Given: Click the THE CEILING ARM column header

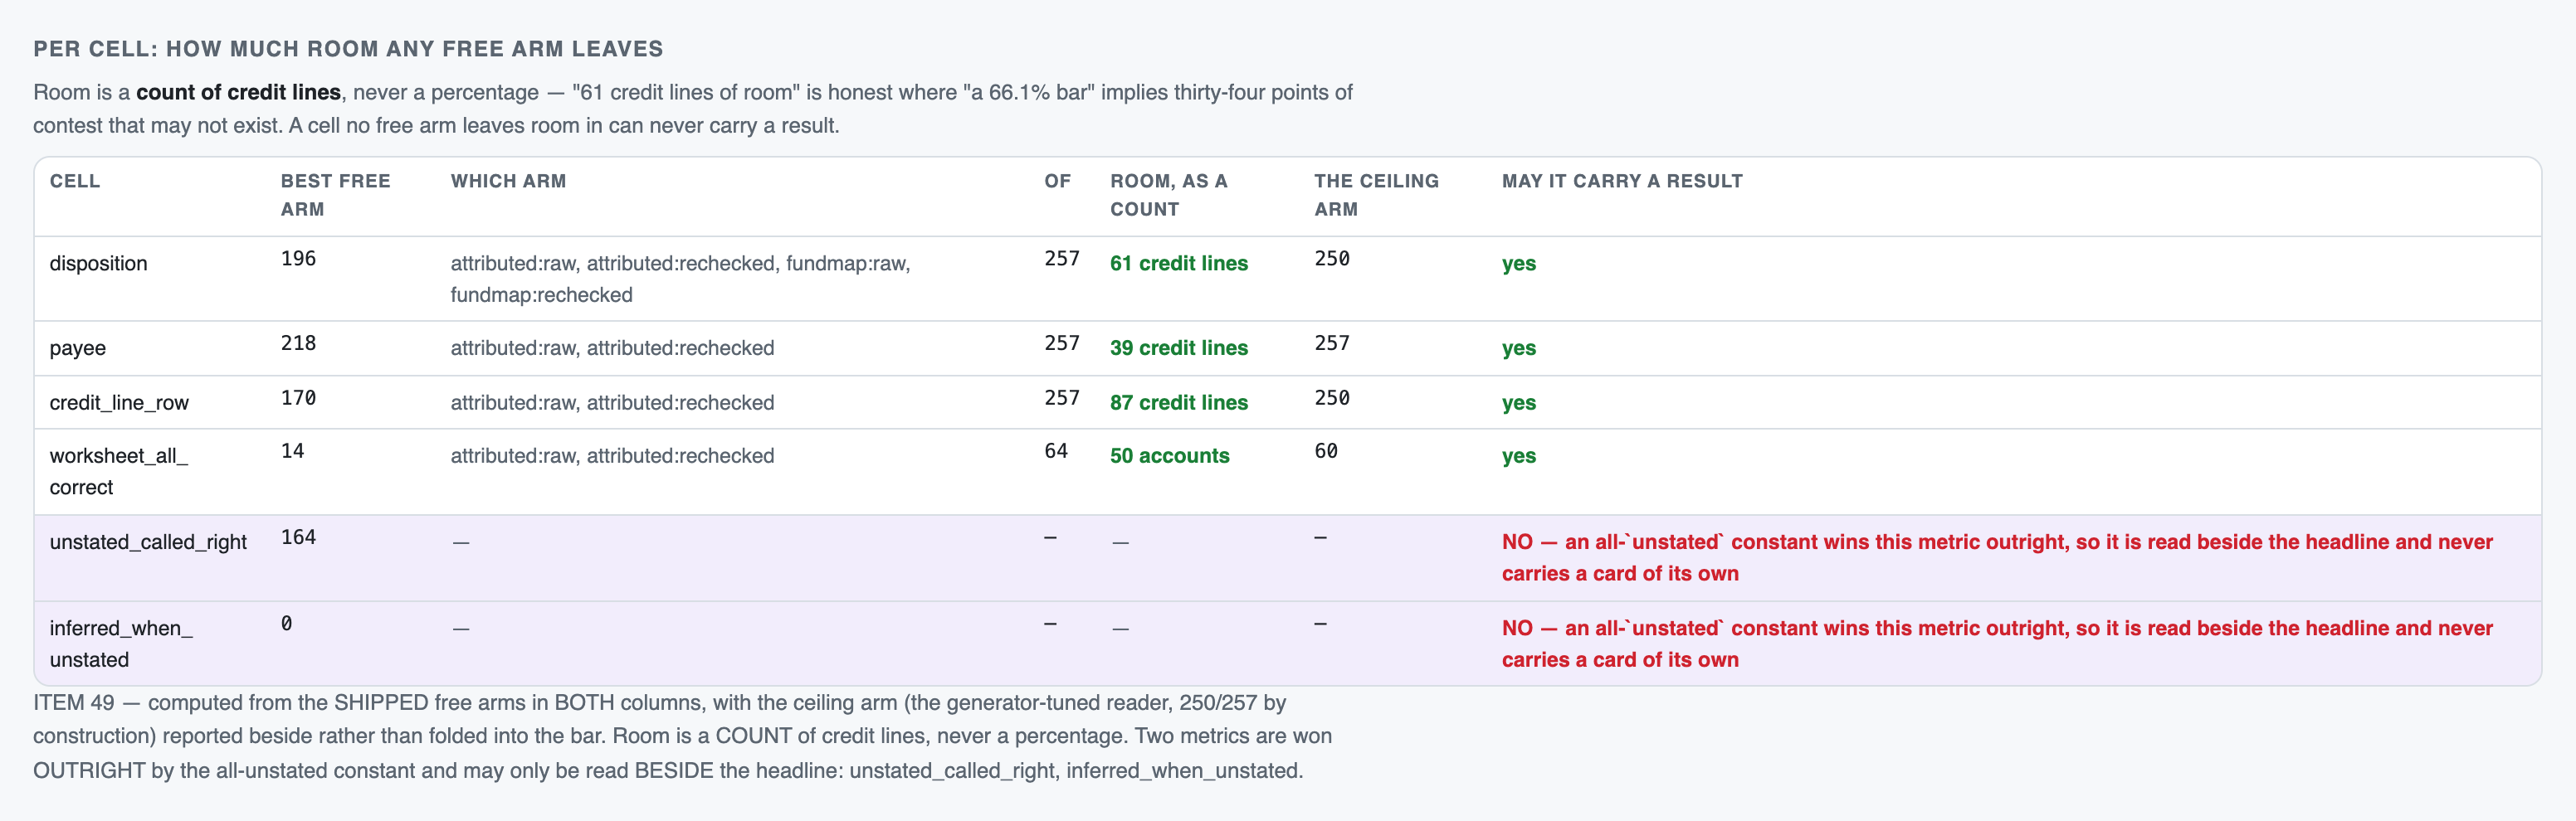Looking at the screenshot, I should [x=1376, y=195].
